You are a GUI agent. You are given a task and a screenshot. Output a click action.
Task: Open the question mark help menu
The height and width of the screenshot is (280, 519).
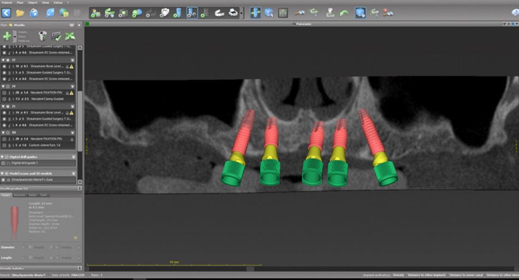(x=68, y=2)
